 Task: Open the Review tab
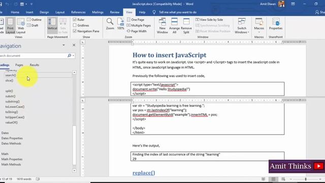pyautogui.click(x=115, y=12)
